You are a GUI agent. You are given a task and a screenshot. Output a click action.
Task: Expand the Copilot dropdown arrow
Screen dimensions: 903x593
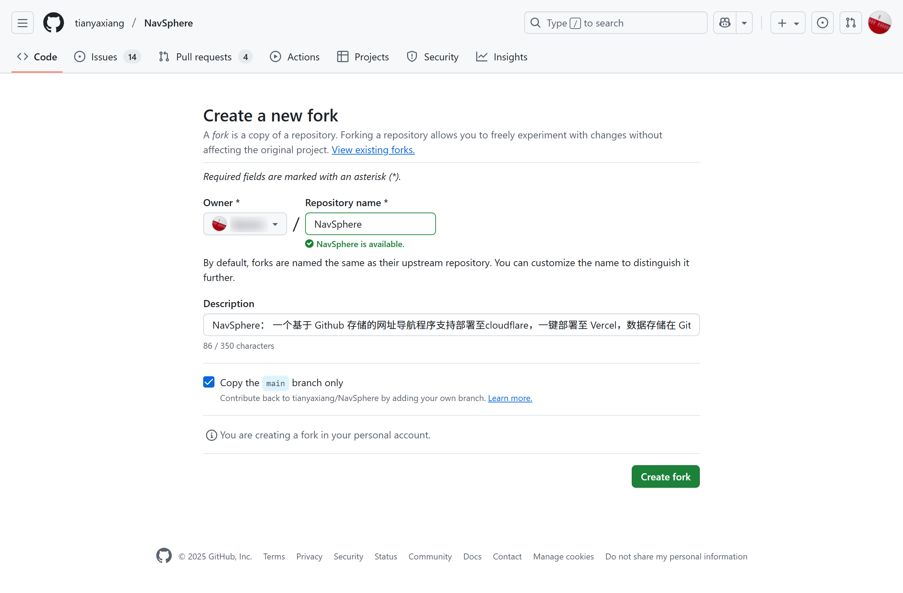[744, 23]
